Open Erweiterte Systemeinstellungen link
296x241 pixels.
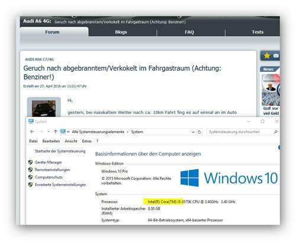60,185
